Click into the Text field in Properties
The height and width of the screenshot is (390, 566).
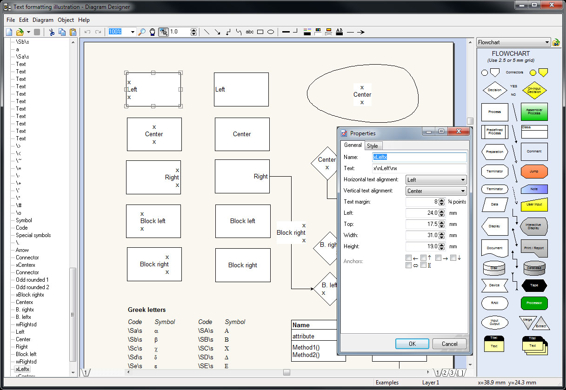419,168
